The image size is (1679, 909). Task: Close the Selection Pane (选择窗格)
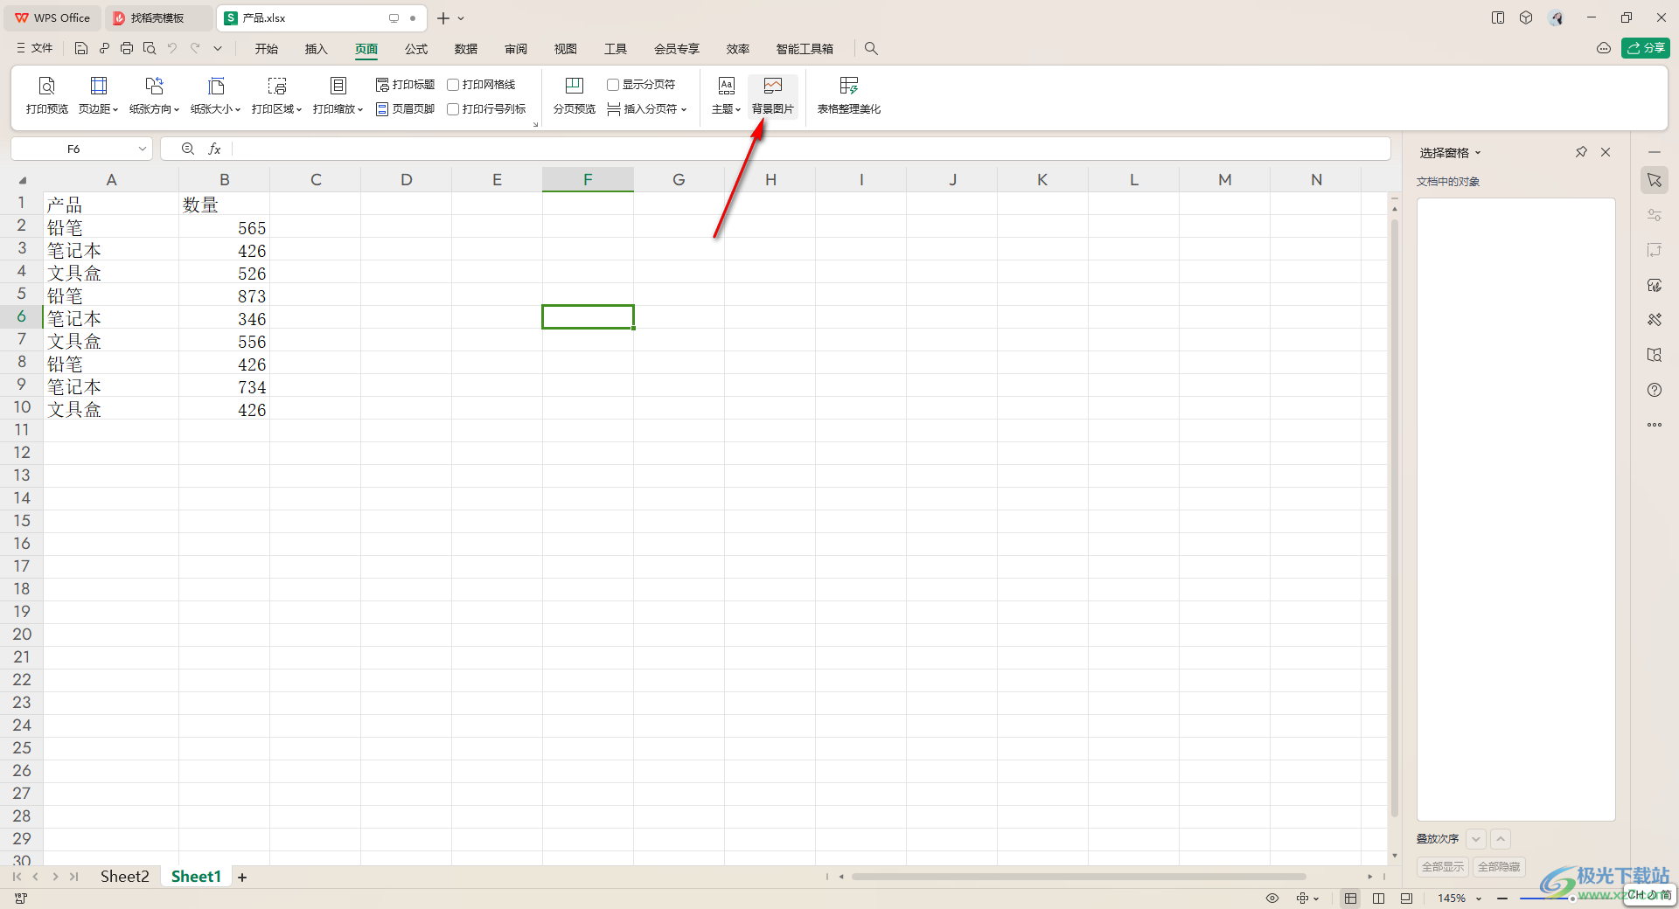(x=1606, y=152)
